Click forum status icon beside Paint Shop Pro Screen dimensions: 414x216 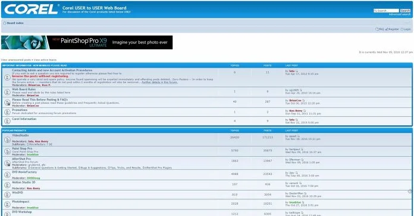7,151
